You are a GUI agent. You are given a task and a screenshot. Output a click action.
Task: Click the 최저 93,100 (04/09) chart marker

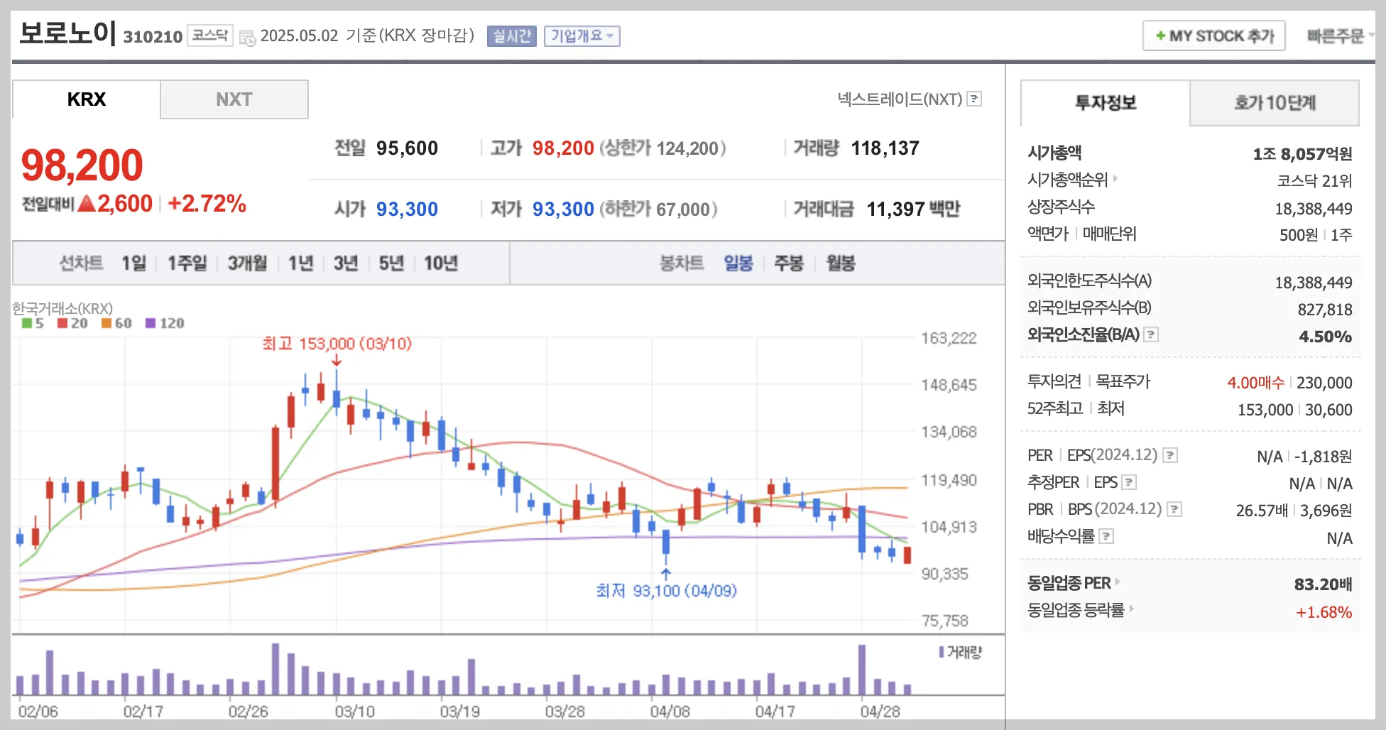click(x=666, y=591)
